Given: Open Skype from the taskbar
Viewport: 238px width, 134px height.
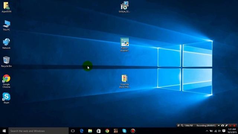Looking at the screenshot, I should tap(124, 131).
